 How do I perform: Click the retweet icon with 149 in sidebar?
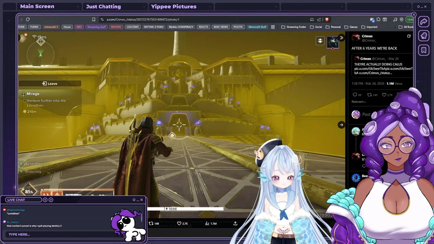pyautogui.click(x=370, y=95)
